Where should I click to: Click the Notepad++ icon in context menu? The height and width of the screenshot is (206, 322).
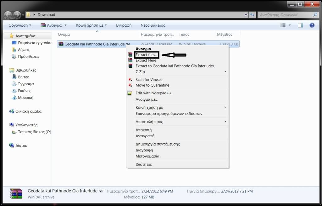coord(130,93)
